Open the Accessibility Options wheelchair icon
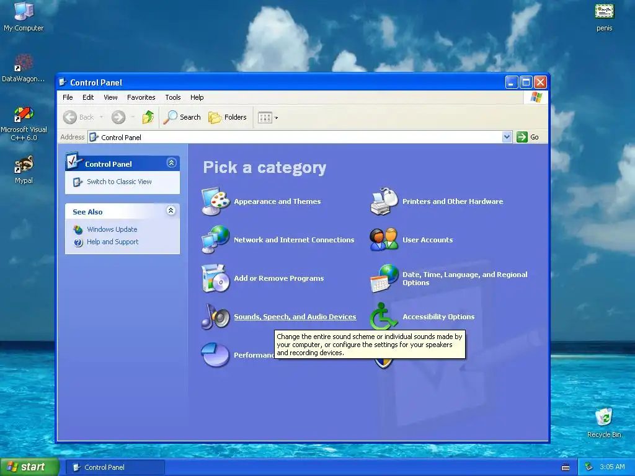This screenshot has width=635, height=476. pyautogui.click(x=383, y=317)
